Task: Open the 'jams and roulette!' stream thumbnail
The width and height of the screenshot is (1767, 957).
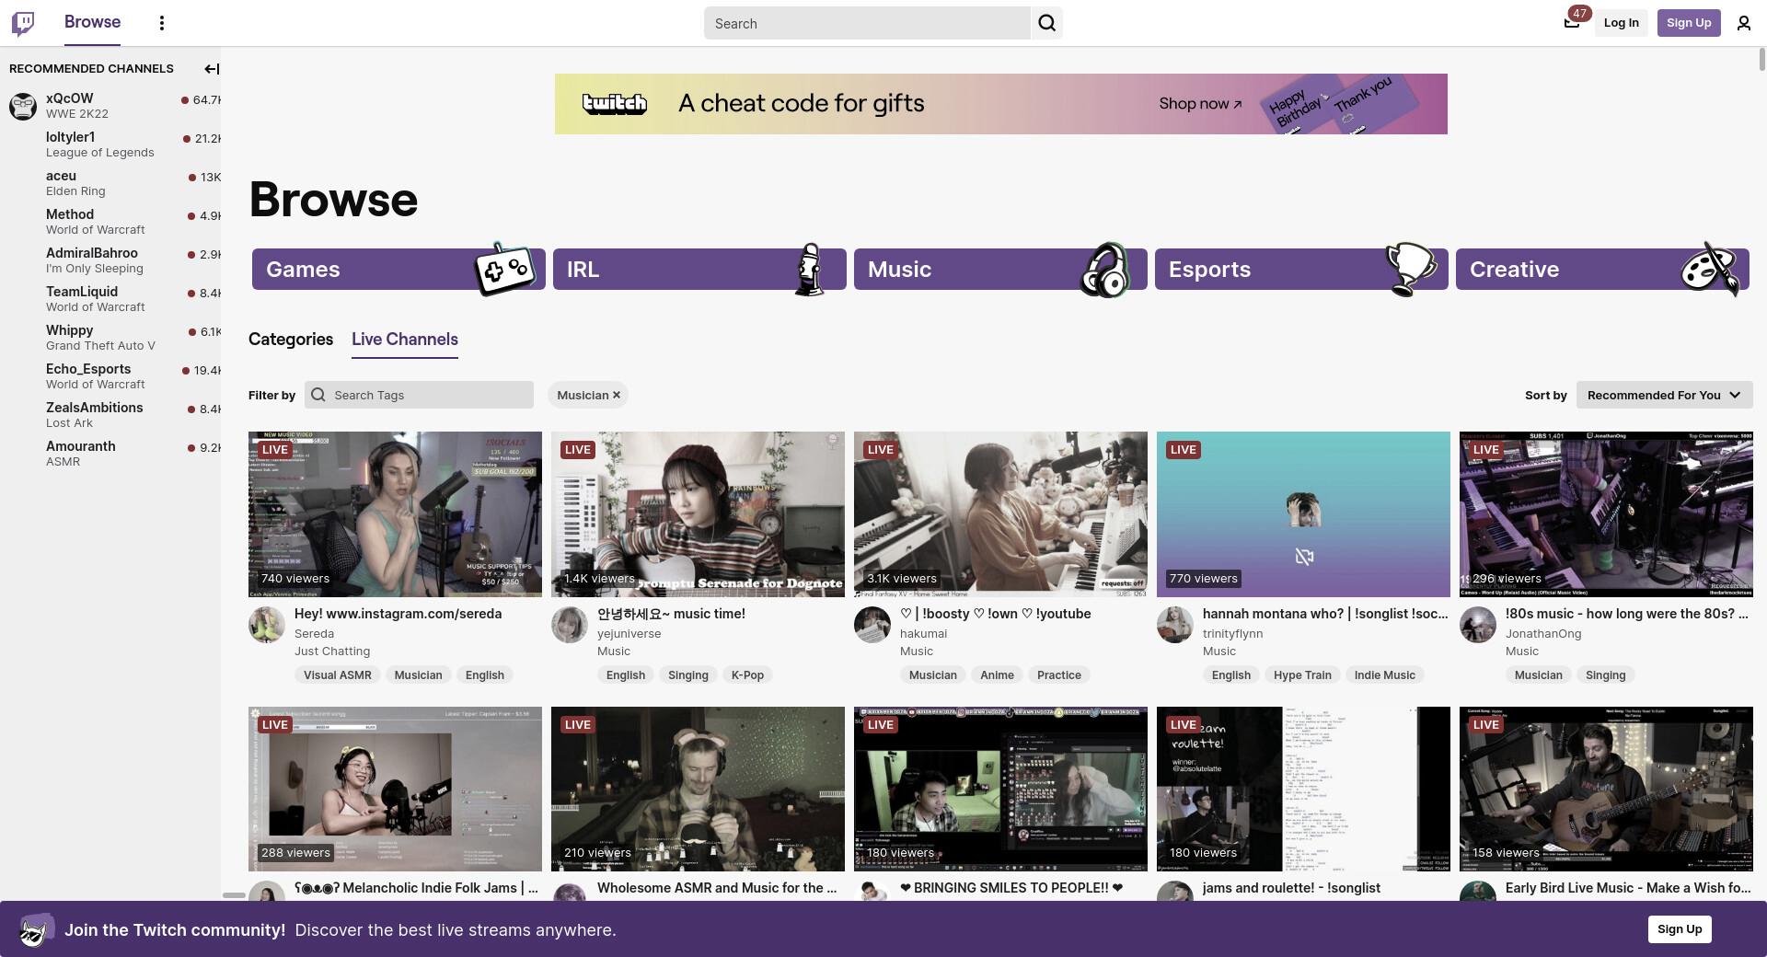Action: pyautogui.click(x=1303, y=789)
